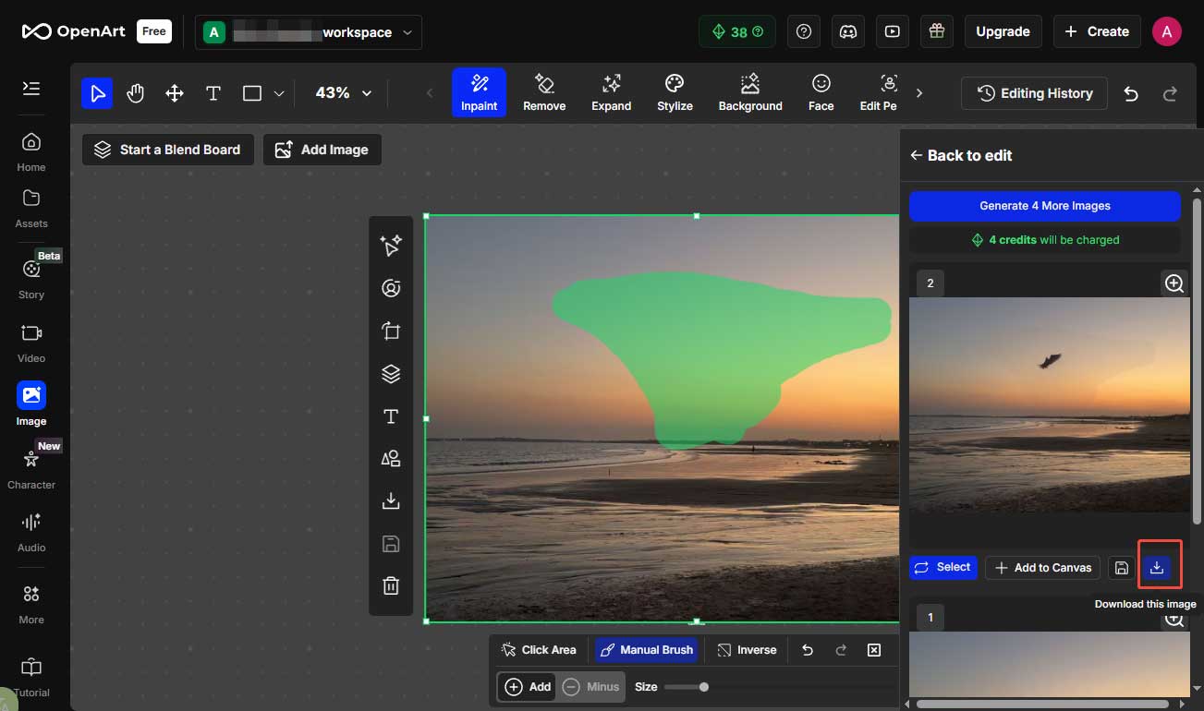Click the Layers icon on the floating toolbar

tap(390, 373)
